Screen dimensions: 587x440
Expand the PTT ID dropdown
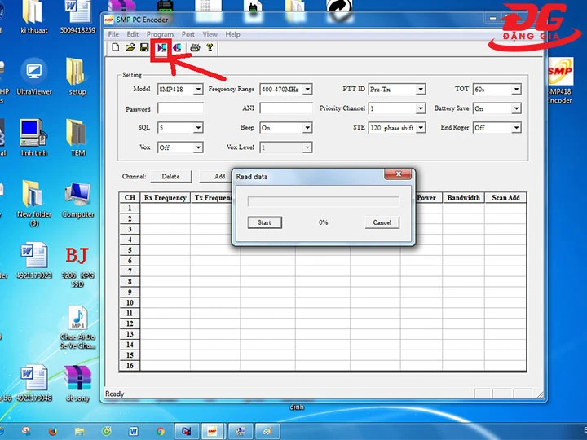click(x=421, y=90)
